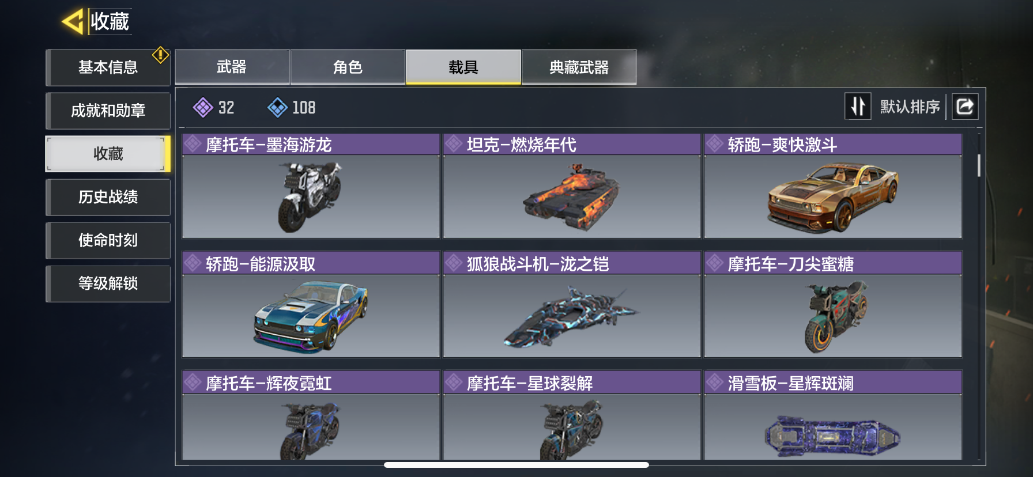The image size is (1033, 477).
Task: Open the 典藏武器 tab
Action: pyautogui.click(x=579, y=67)
